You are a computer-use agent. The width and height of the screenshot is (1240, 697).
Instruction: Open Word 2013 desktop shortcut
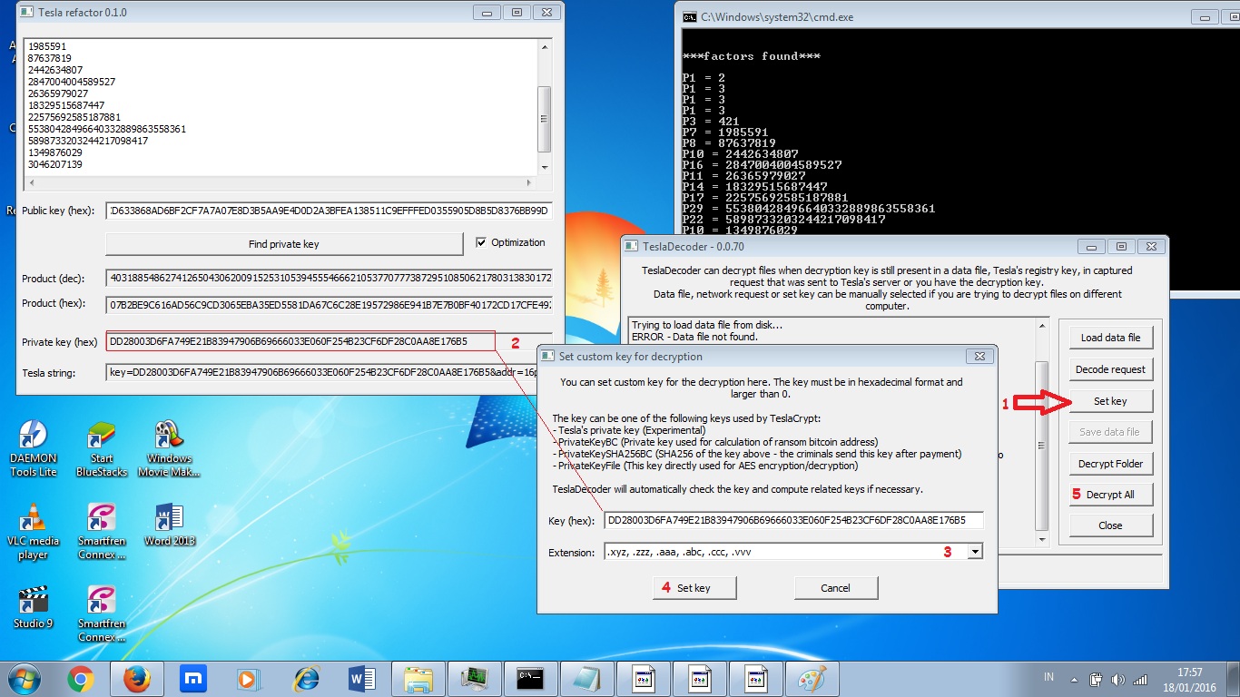tap(169, 525)
